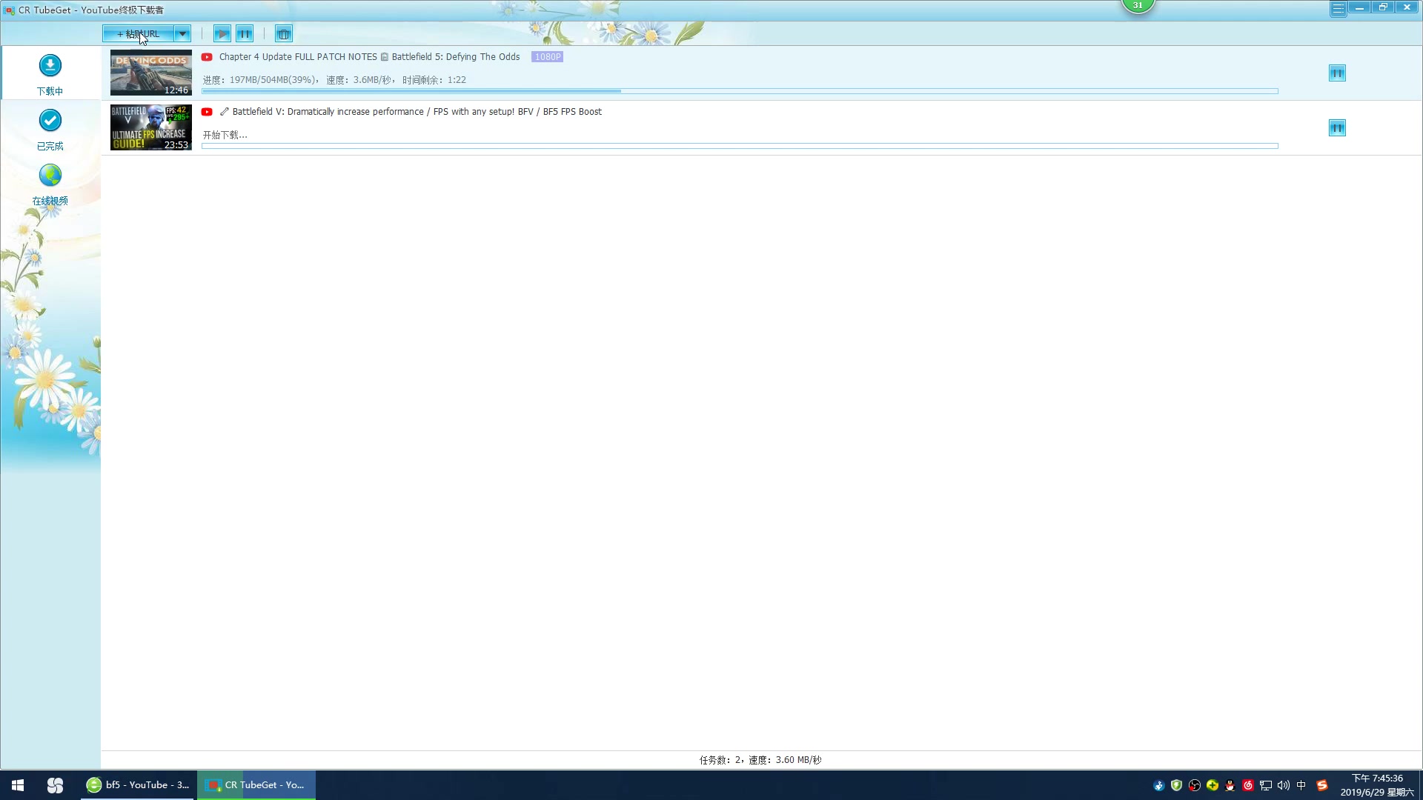Viewport: 1423px width, 800px height.
Task: Click the network connection tray icon
Action: (x=1266, y=785)
